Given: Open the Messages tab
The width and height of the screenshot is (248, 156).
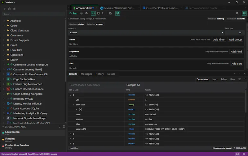Looking at the screenshot, I should [x=86, y=74].
